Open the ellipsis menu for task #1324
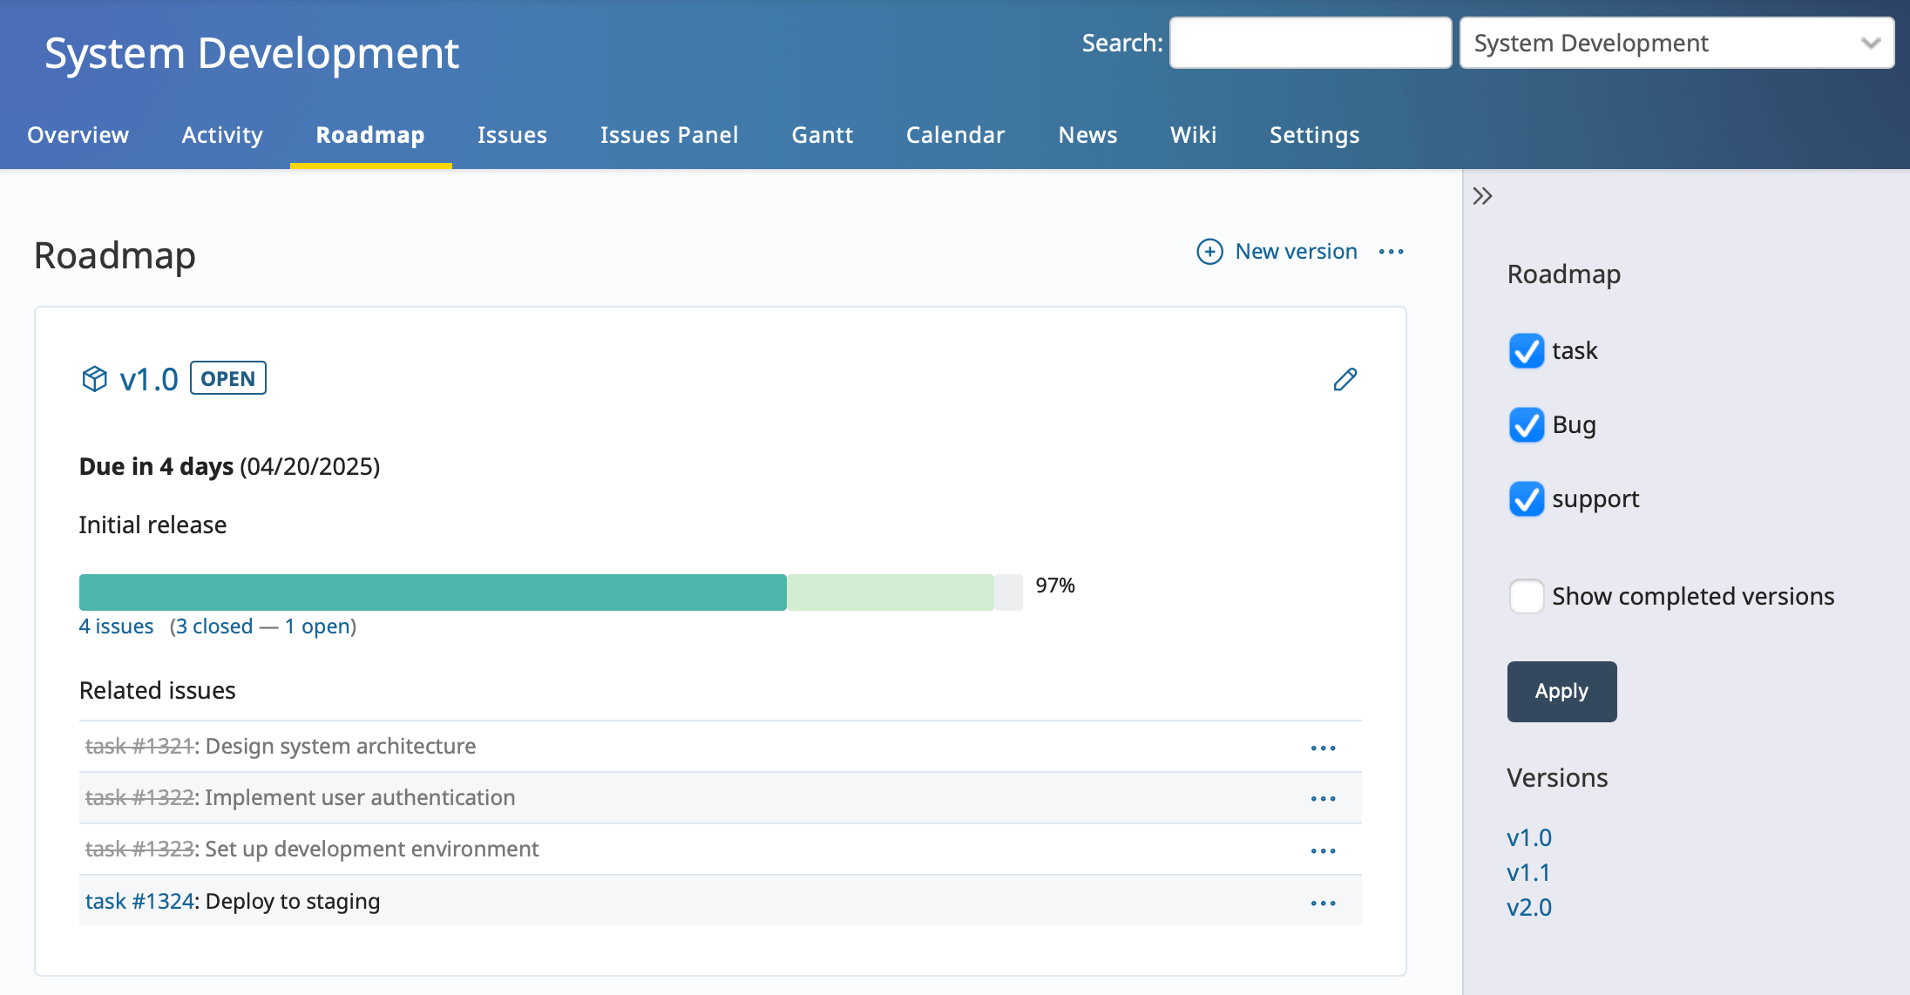The height and width of the screenshot is (995, 1910). click(x=1324, y=903)
